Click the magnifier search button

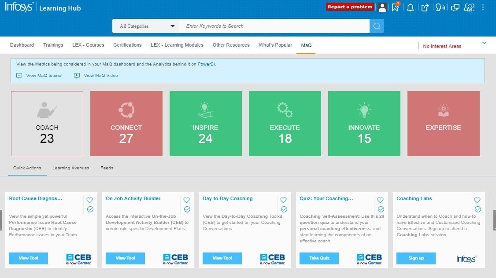[377, 26]
